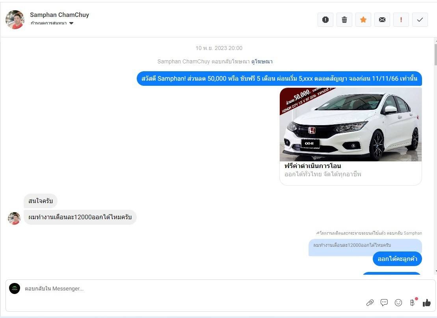Select the ออกได้คะลูกค้า reply bubble

click(x=397, y=259)
